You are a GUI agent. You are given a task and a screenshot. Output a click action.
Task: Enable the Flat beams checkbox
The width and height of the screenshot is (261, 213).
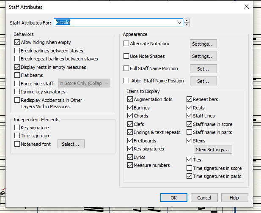point(17,75)
